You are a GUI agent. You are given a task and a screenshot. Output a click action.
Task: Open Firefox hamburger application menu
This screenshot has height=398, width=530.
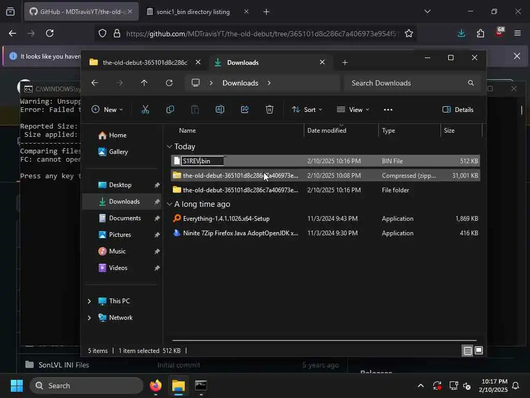[518, 33]
